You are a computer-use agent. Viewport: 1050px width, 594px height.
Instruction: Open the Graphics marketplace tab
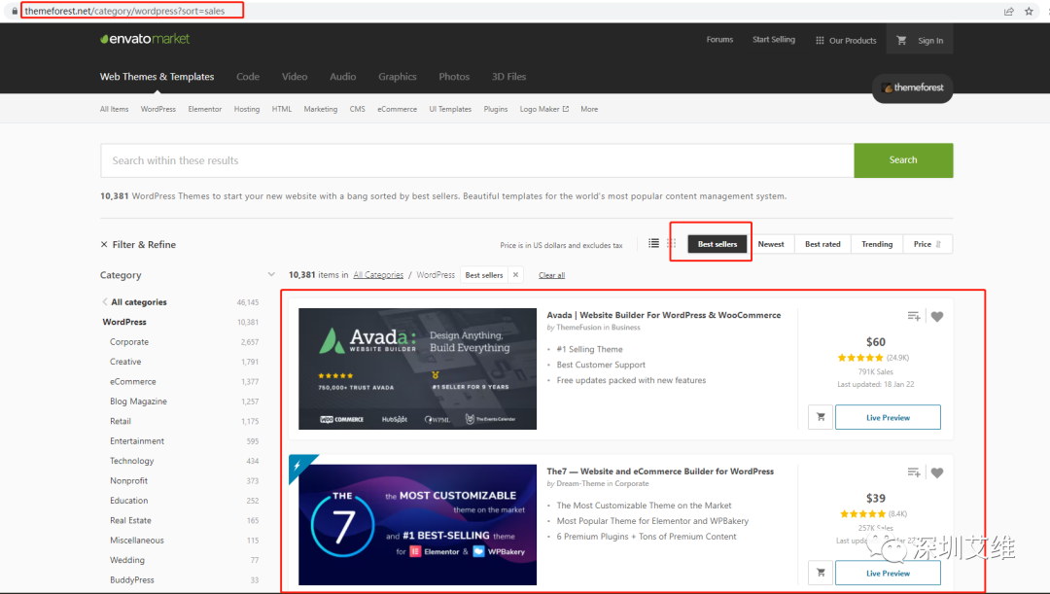click(x=397, y=77)
